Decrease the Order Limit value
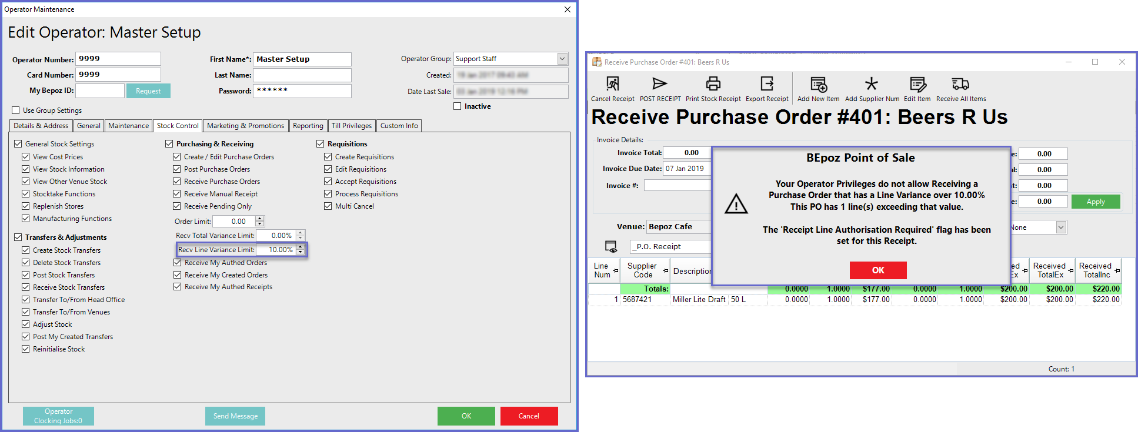The width and height of the screenshot is (1138, 432). coord(260,224)
